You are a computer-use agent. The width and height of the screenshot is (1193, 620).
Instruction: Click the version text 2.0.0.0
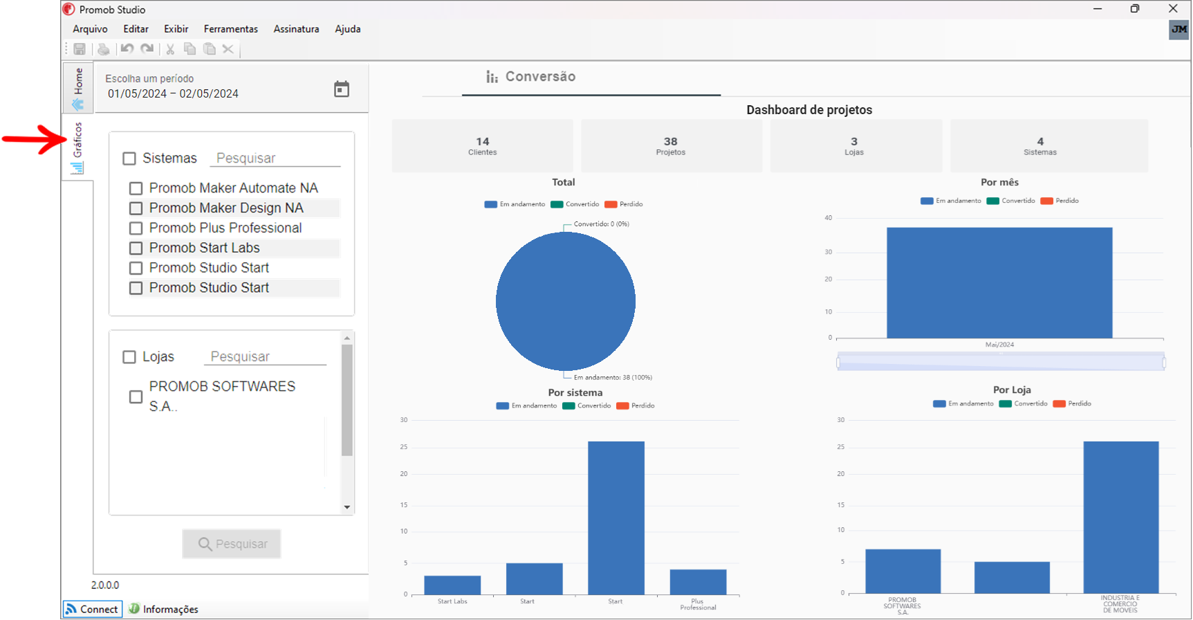pos(105,585)
